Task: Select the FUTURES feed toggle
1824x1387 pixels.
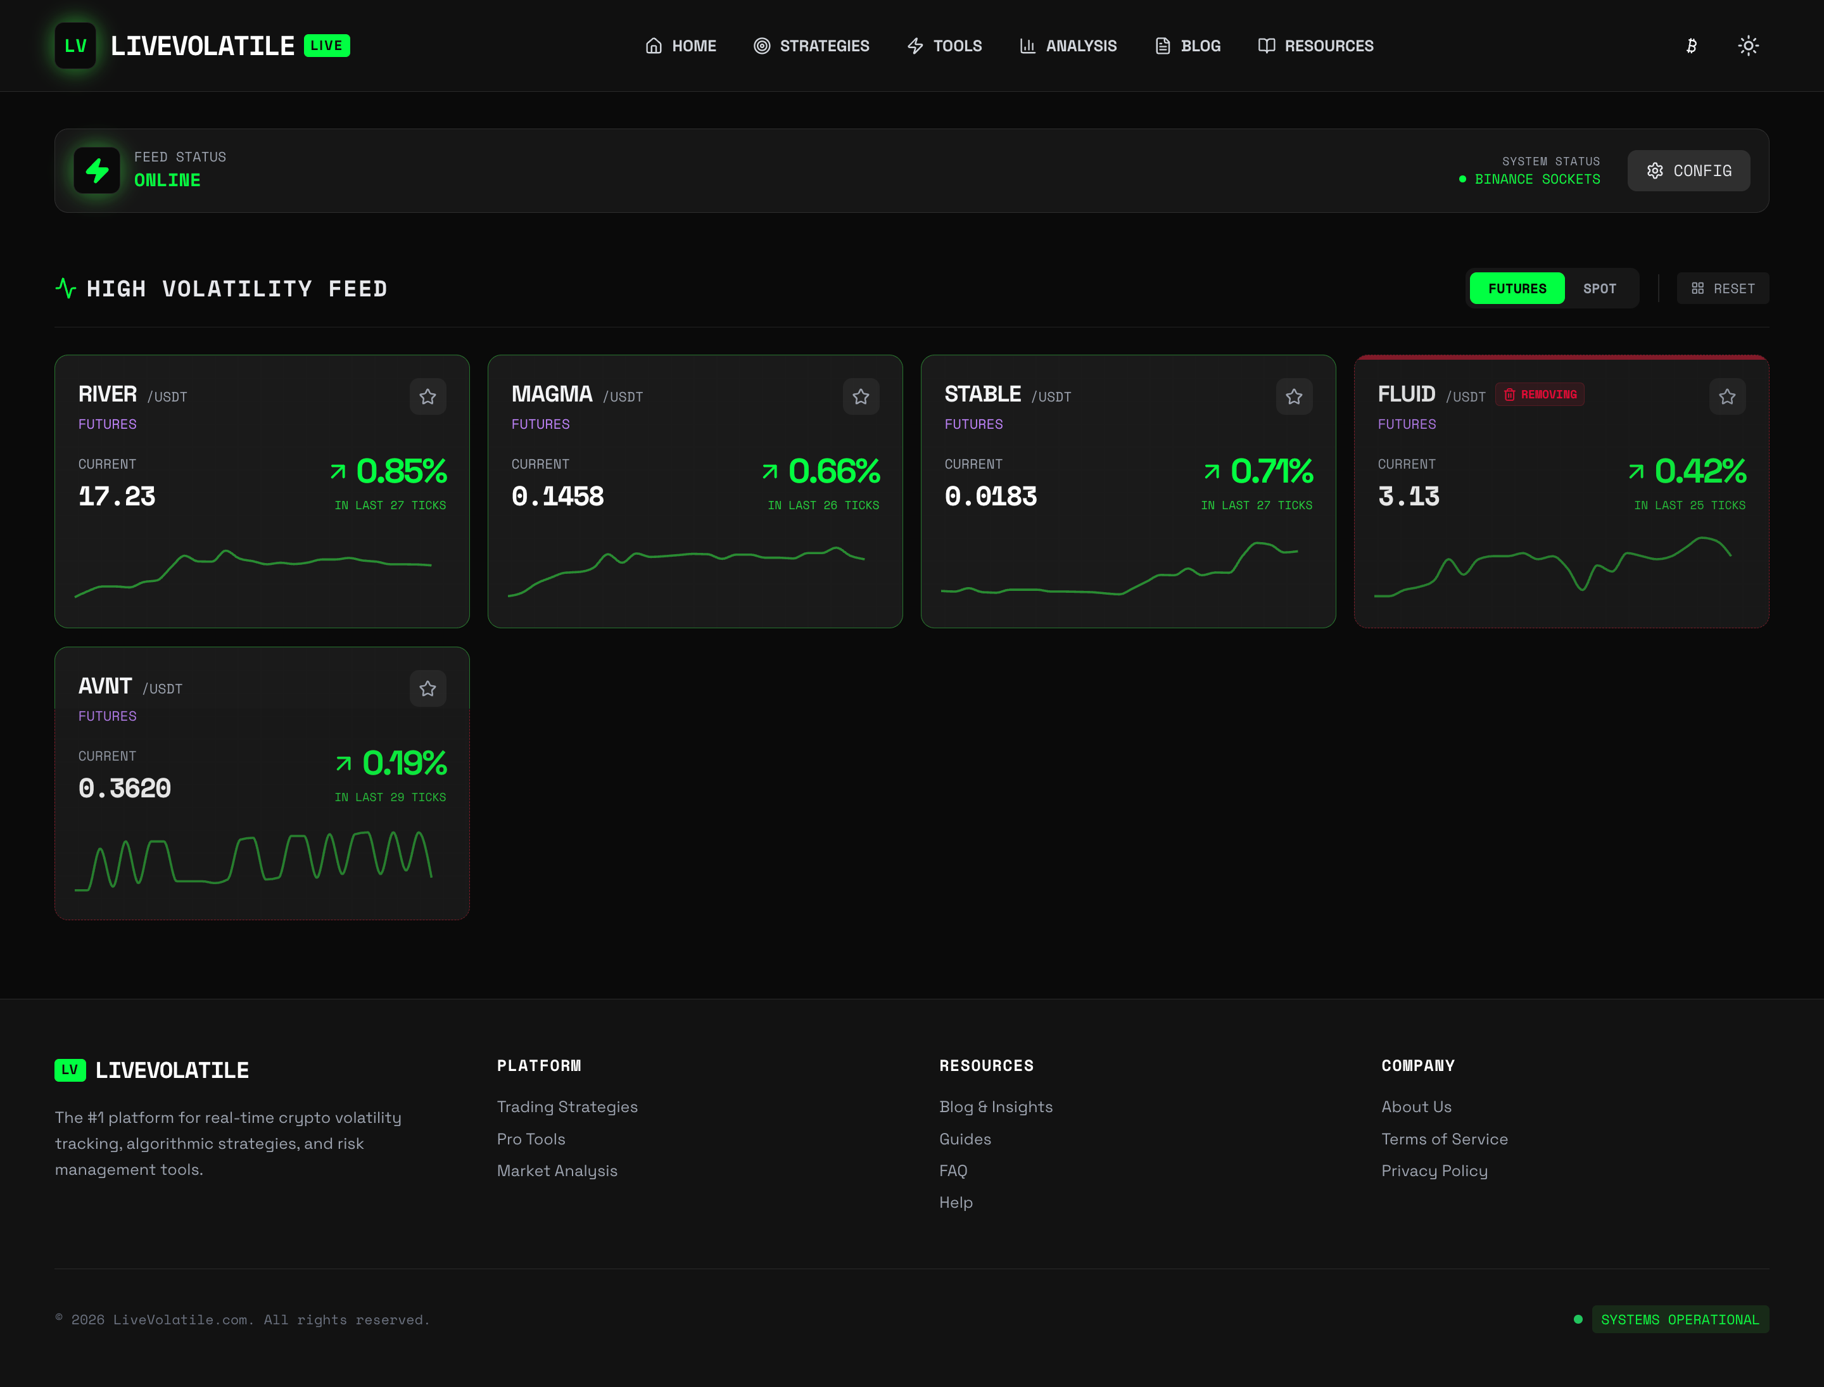Action: [1517, 288]
